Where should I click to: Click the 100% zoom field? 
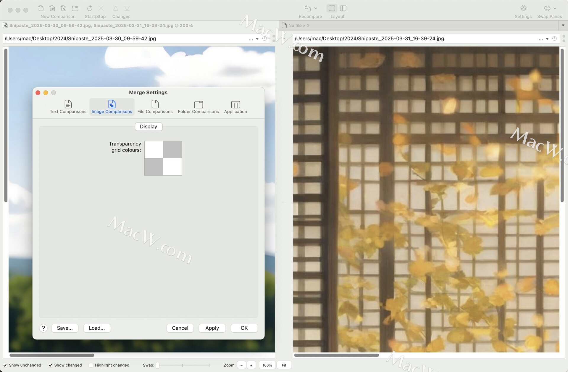click(x=267, y=365)
